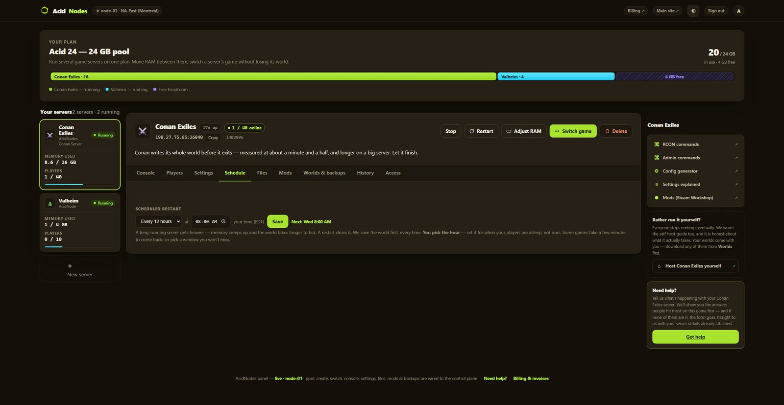Click the Conan Exiles — running legend entry

pos(74,90)
